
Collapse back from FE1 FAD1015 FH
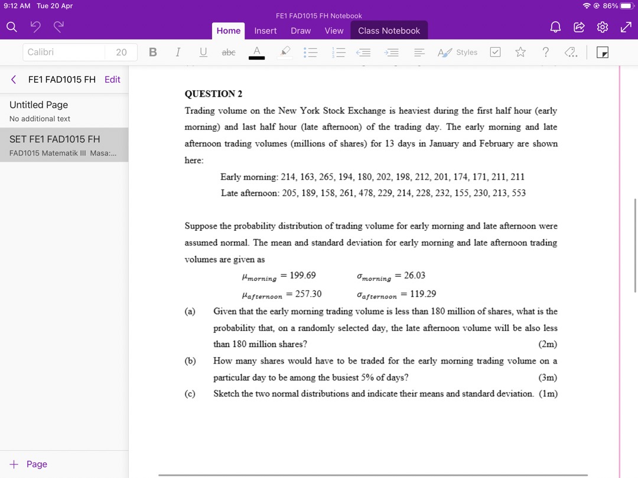click(x=14, y=79)
